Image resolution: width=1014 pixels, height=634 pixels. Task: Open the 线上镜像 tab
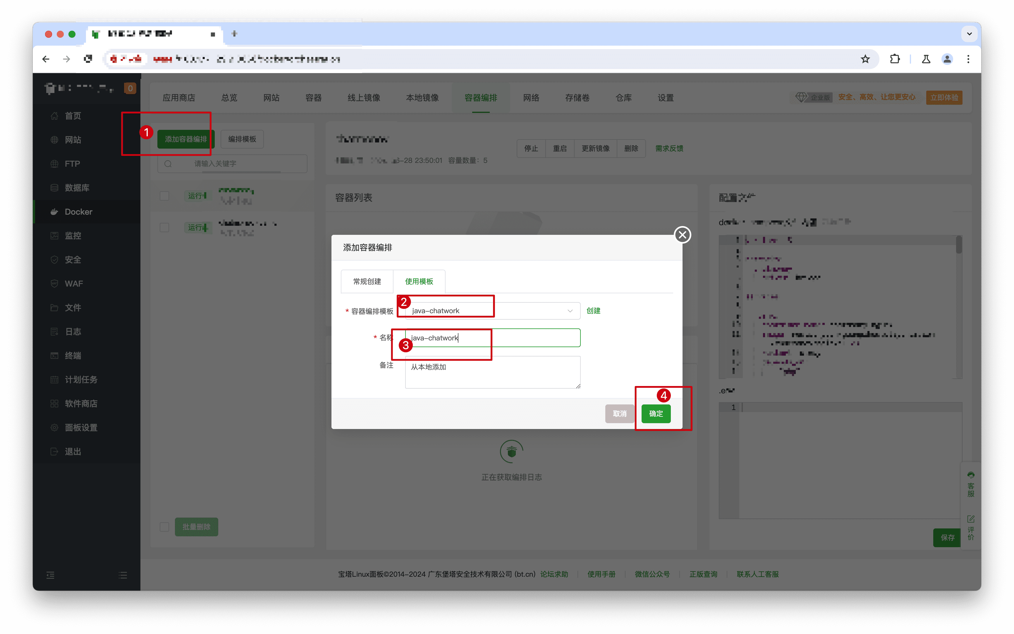click(x=364, y=98)
